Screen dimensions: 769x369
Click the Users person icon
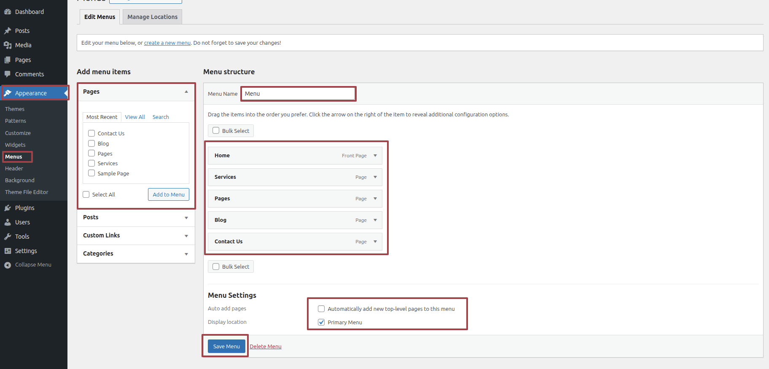(x=8, y=222)
